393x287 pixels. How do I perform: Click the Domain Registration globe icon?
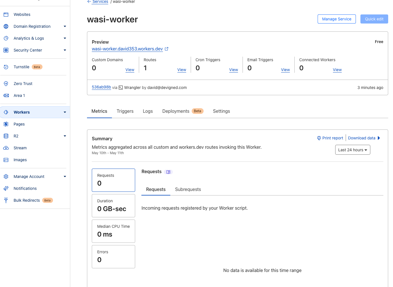coord(6,26)
